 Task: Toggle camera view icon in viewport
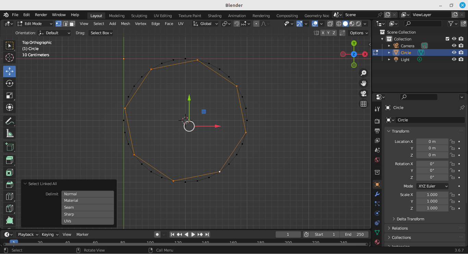pyautogui.click(x=364, y=93)
